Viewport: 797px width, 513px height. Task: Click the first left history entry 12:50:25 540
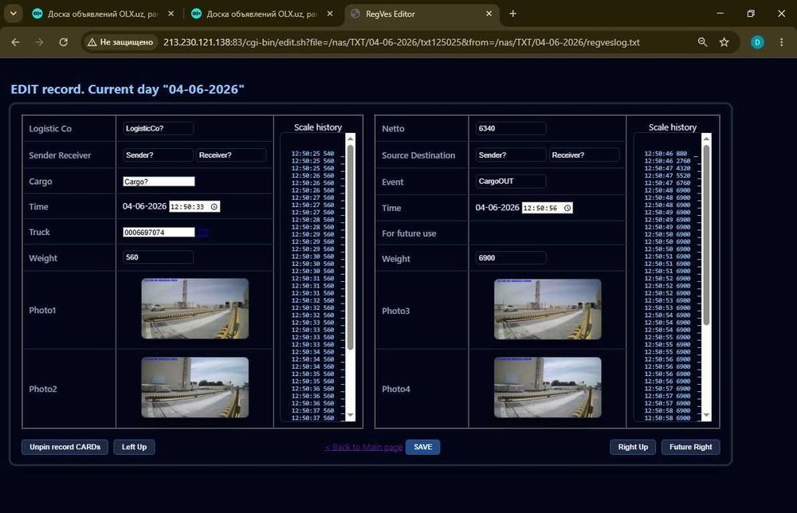point(312,154)
